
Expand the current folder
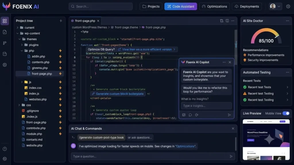tap(18, 27)
